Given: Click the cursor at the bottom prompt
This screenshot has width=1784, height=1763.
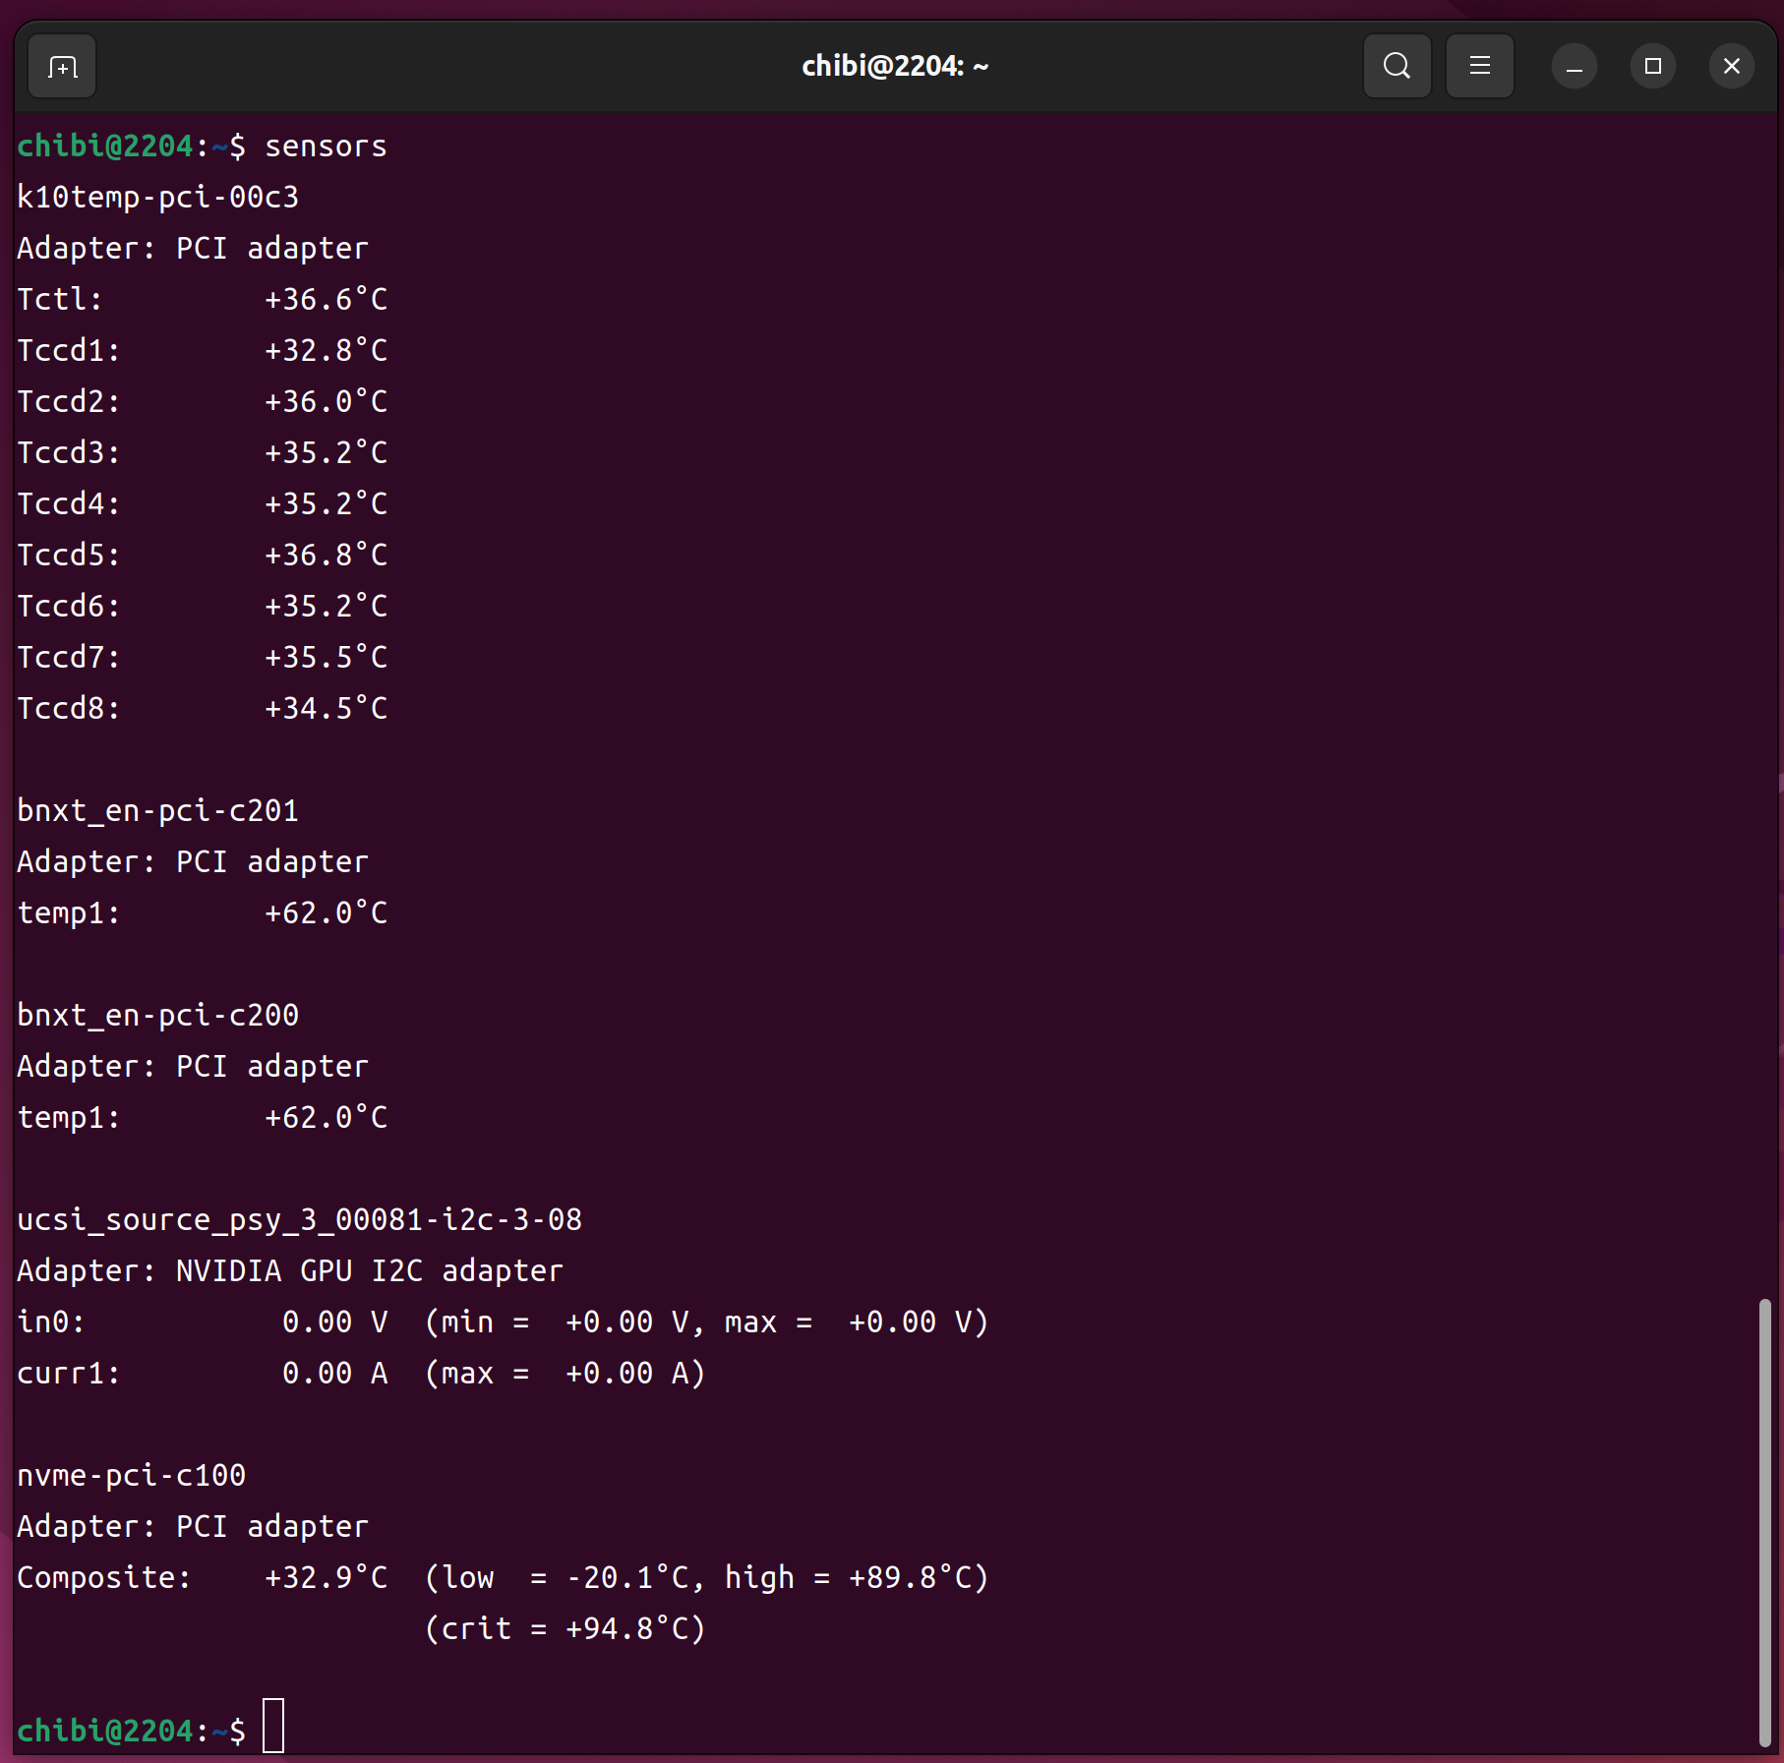Looking at the screenshot, I should pos(273,1726).
